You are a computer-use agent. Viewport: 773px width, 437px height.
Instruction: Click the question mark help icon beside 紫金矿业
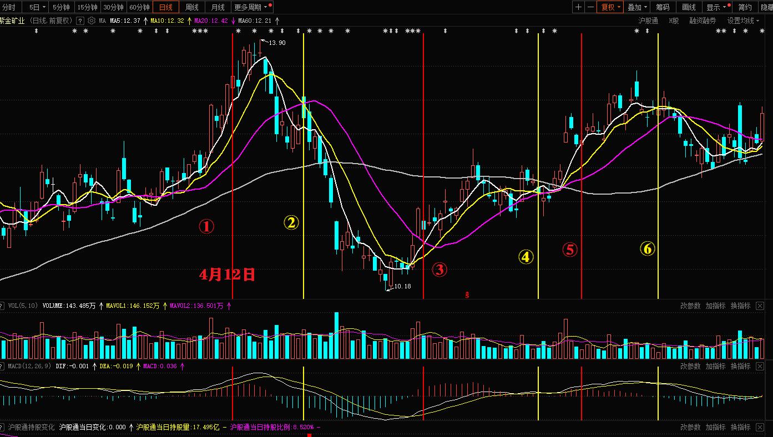[x=80, y=21]
